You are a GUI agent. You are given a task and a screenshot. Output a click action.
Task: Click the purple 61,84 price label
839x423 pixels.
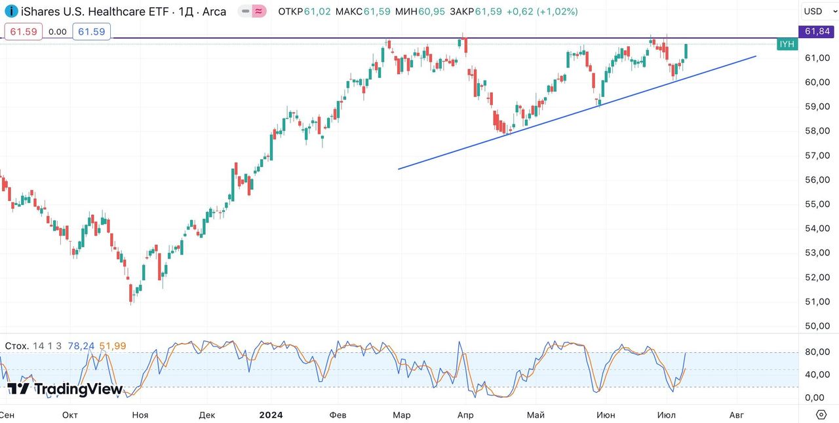tap(817, 31)
